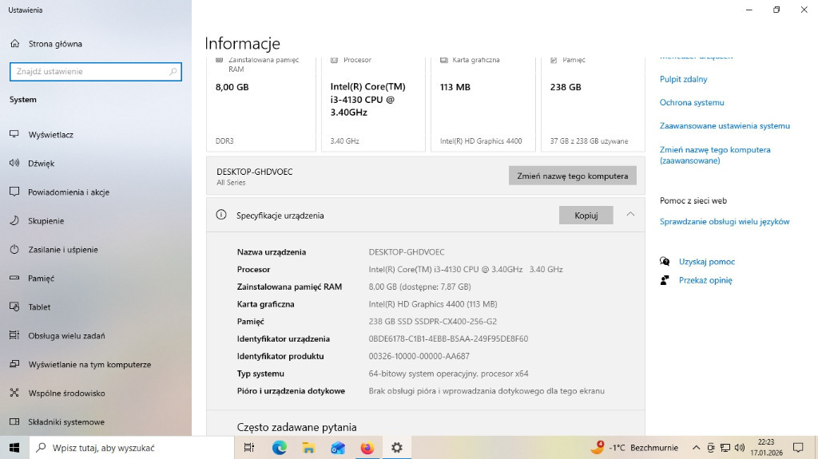
Task: Click device ID 0BDE6178-C1B1-4EBB-B5AA-249F95DE8F60
Action: pos(448,339)
